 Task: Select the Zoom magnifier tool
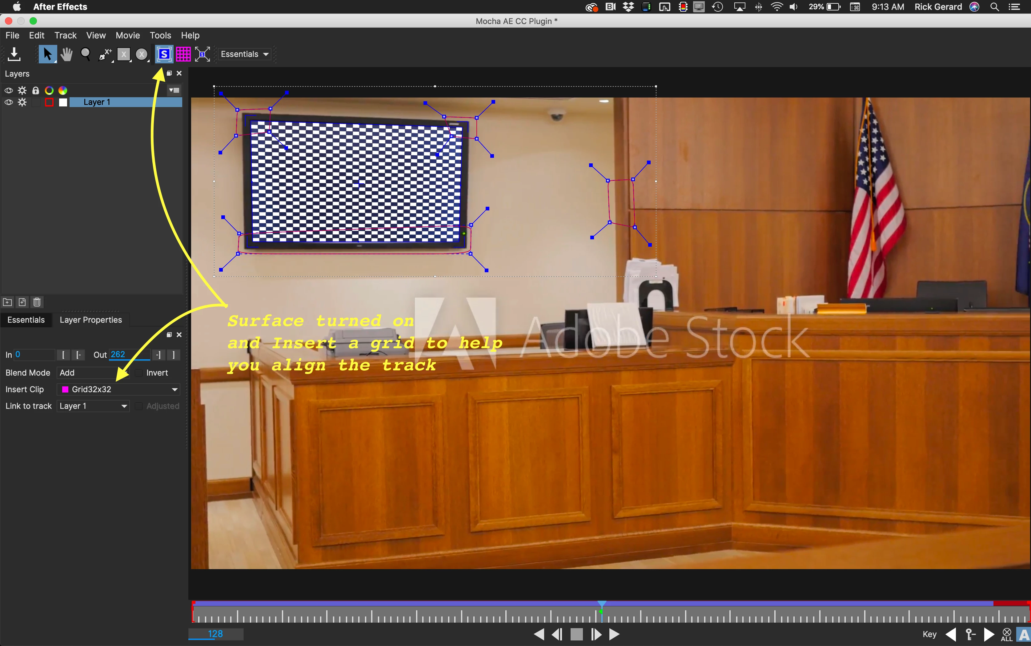(x=86, y=54)
